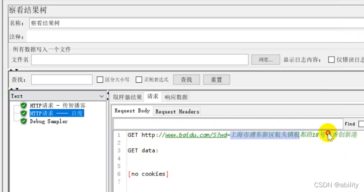Select Debug Sampler result row
Screen dimensions: 364x192
(49, 121)
